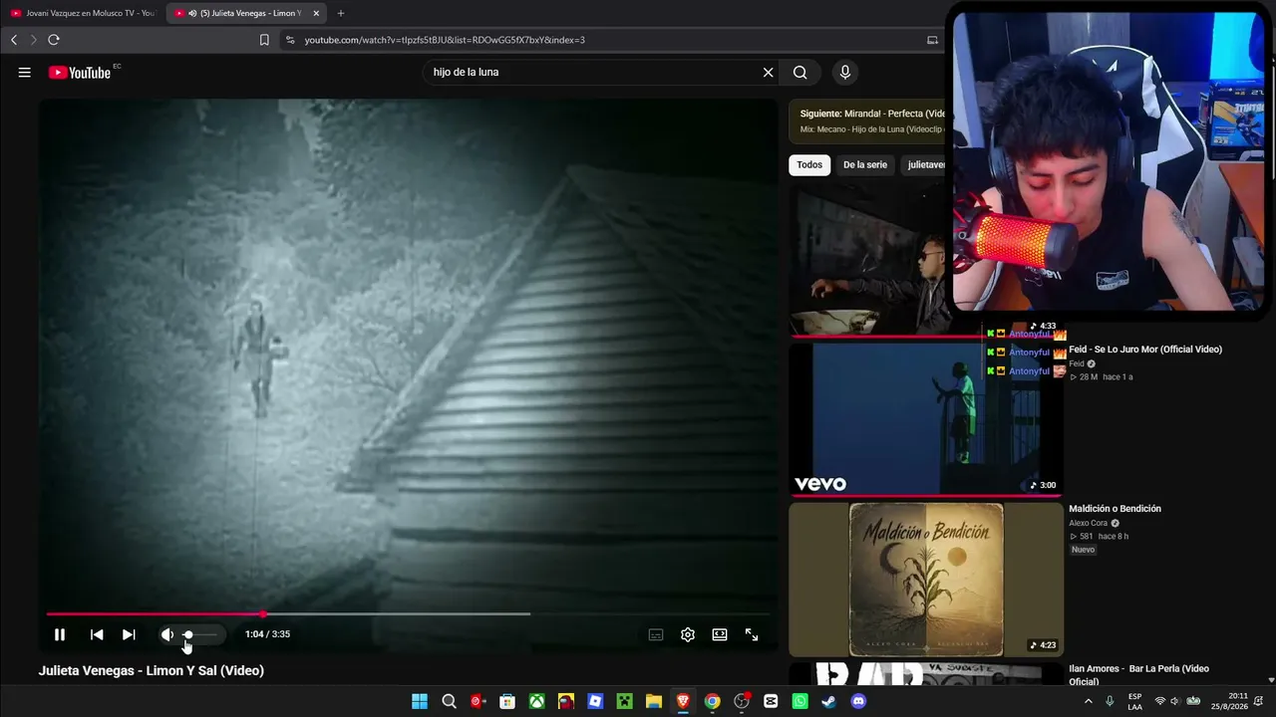
Task: Toggle subtitles in the video player
Action: [656, 634]
